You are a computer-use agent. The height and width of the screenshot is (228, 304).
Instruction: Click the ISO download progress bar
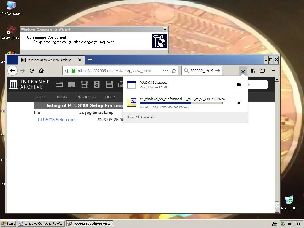tap(181, 103)
